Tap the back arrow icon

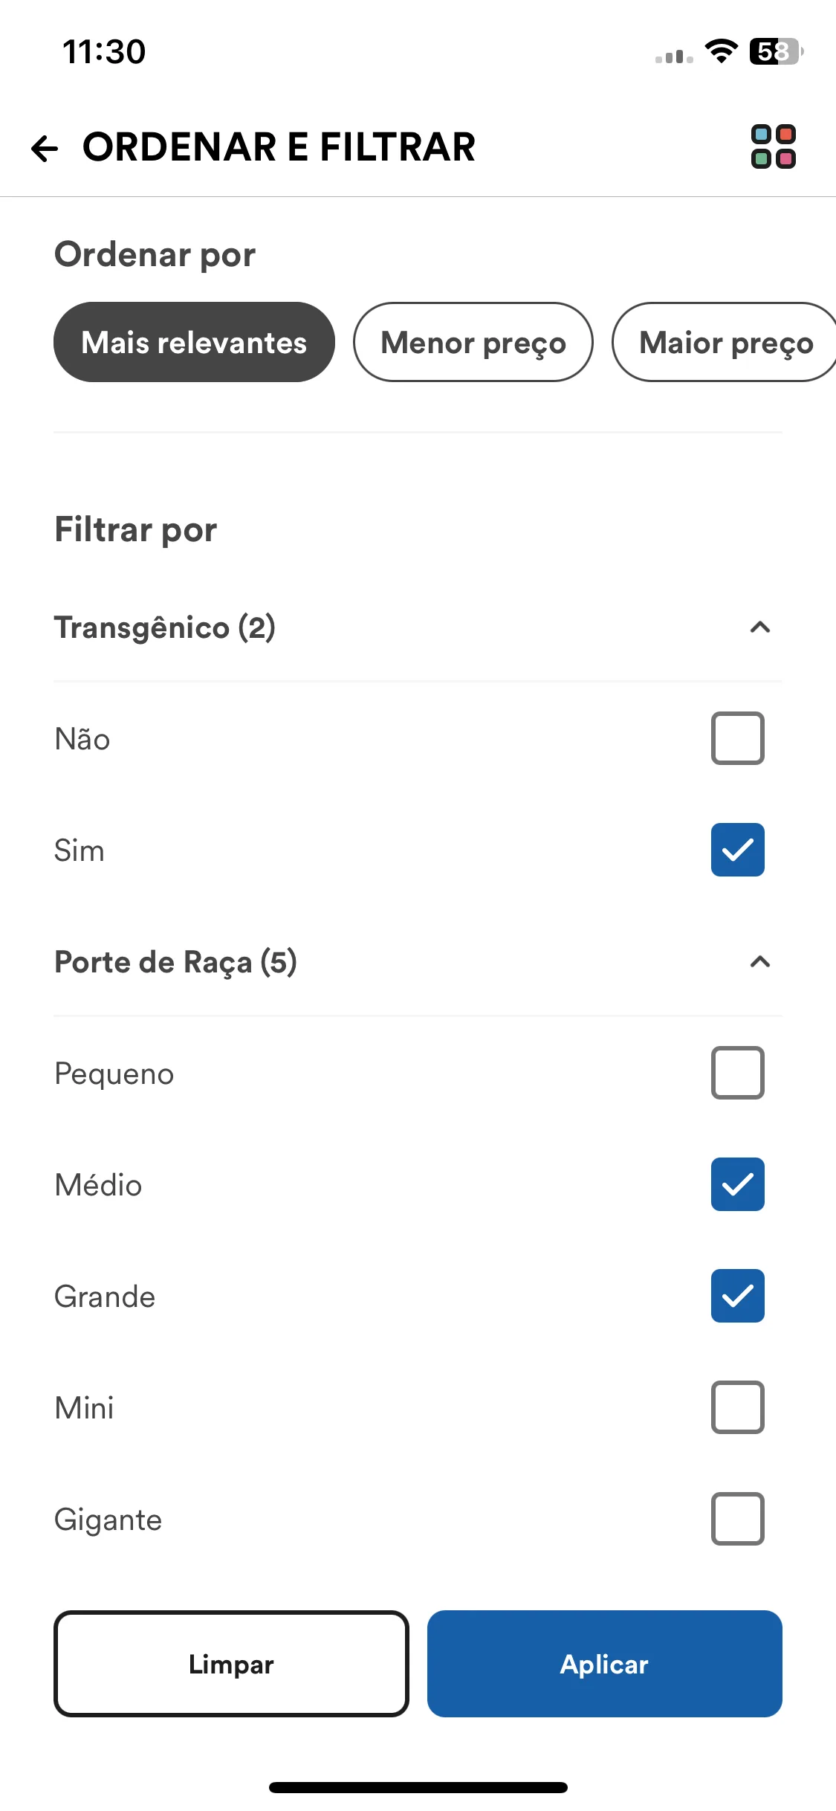tap(45, 148)
